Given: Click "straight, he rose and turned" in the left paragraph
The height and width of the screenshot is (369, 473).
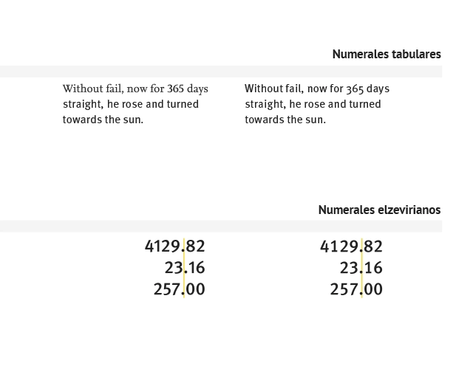Looking at the screenshot, I should [x=131, y=104].
